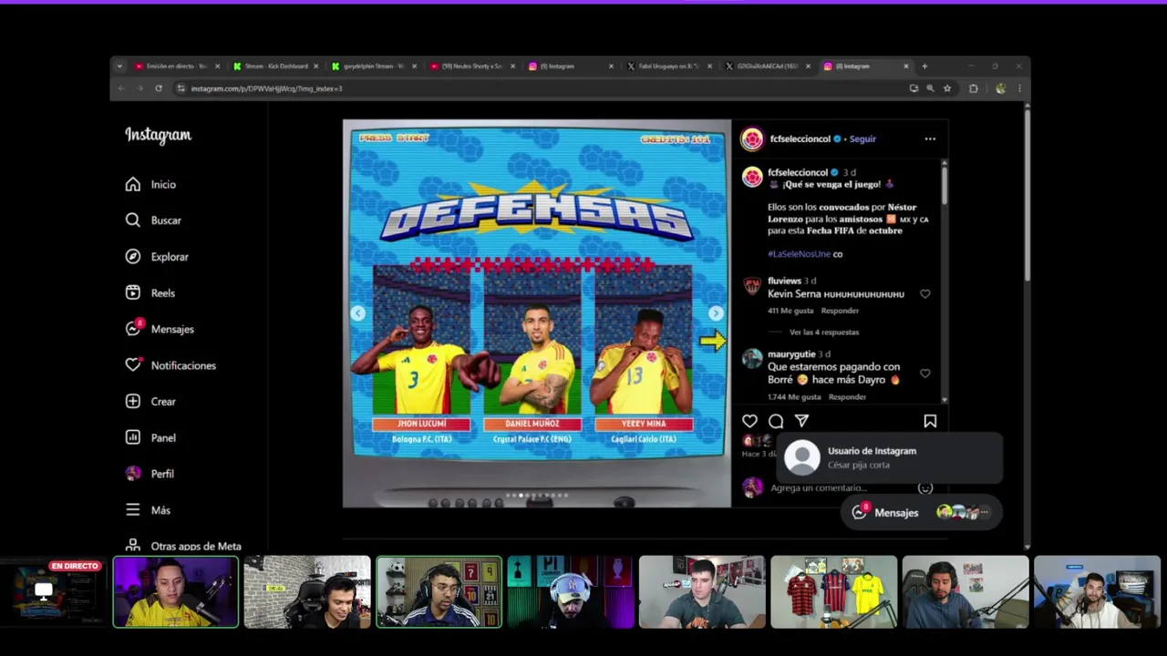Screen dimensions: 1167x656
Task: Select webcam with three hanging jerseys
Action: tap(833, 592)
